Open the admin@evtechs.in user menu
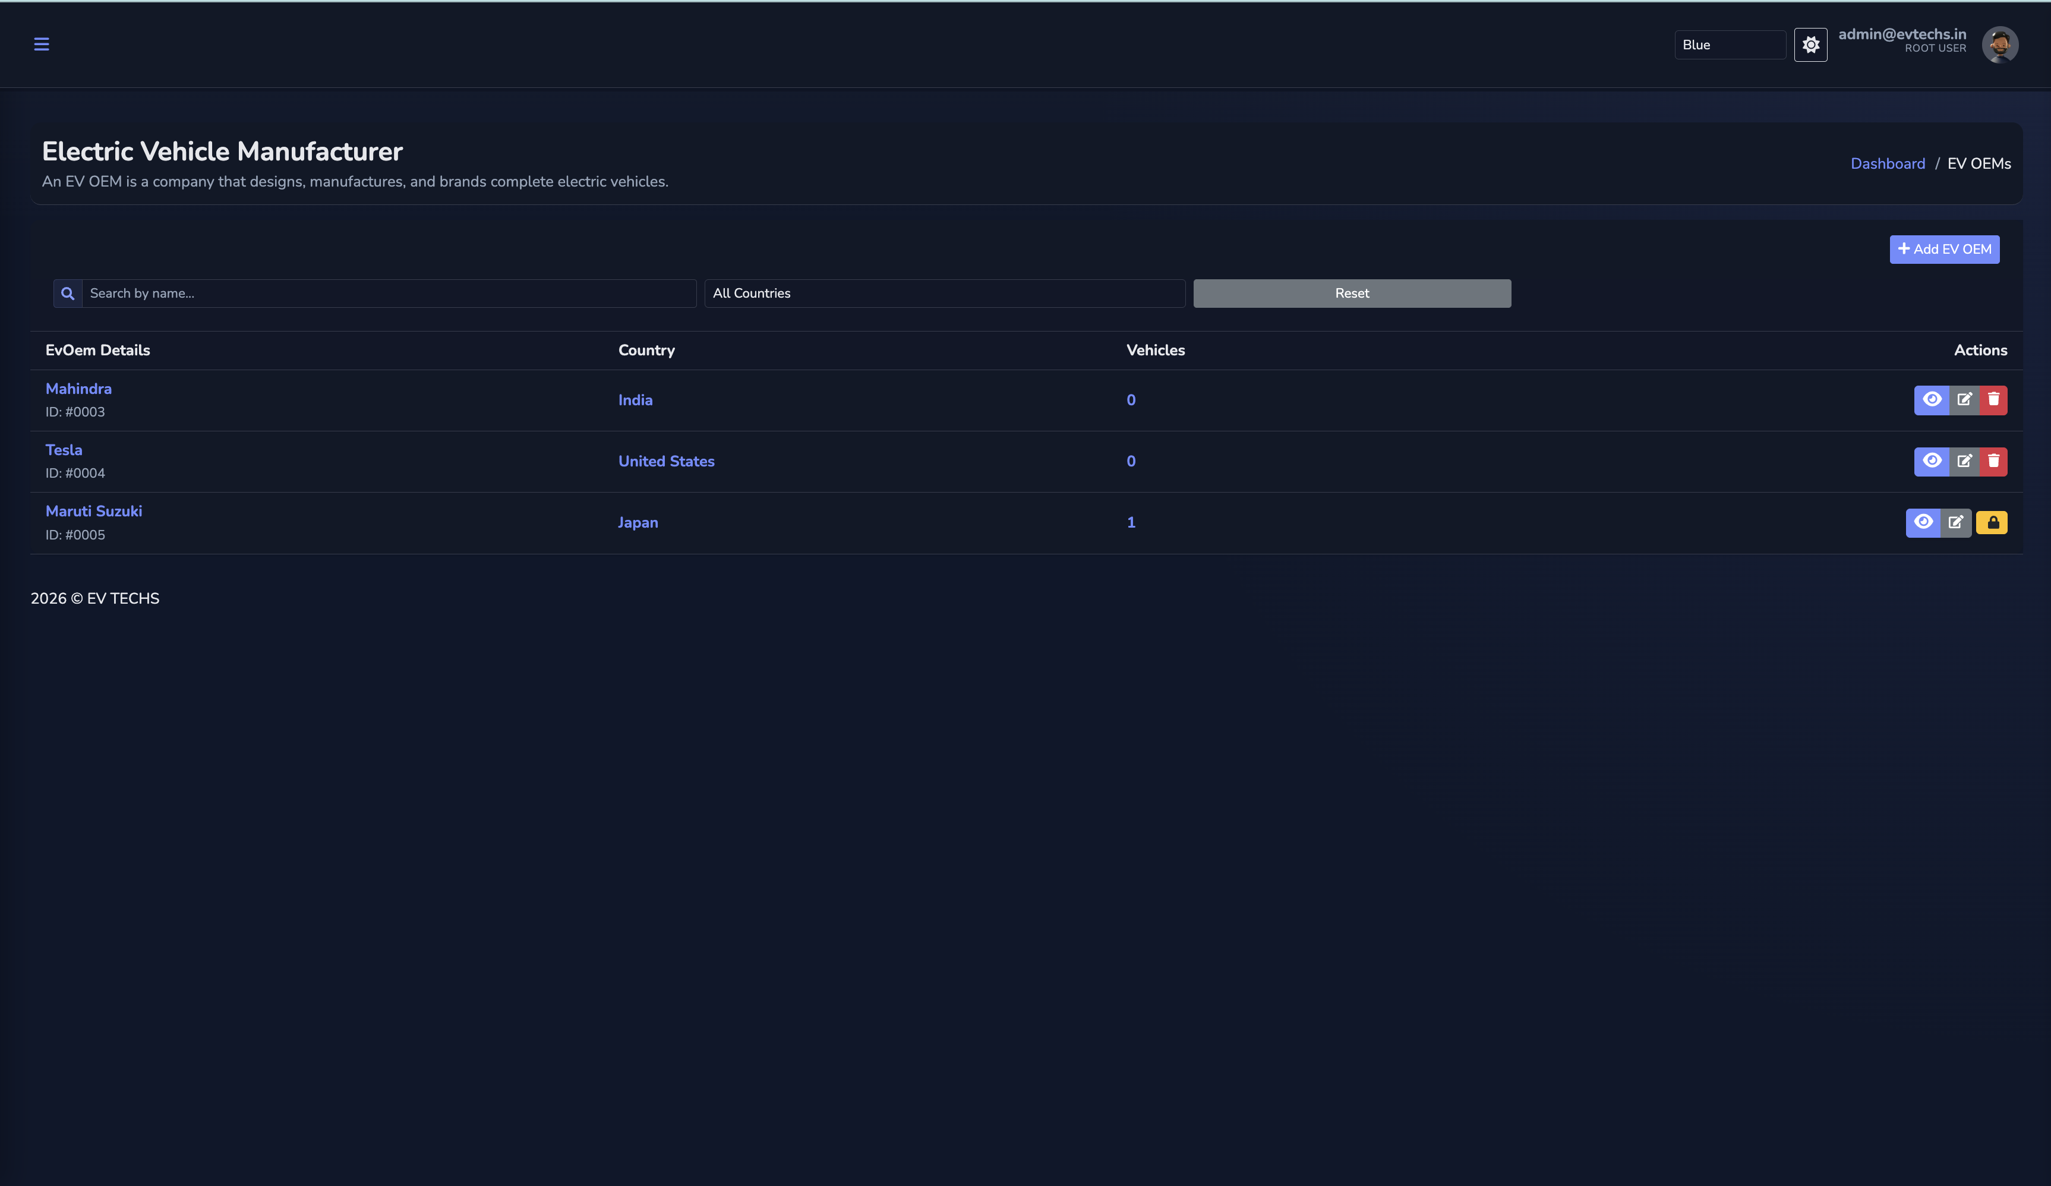Screen dimensions: 2051x1186 click(1901, 39)
